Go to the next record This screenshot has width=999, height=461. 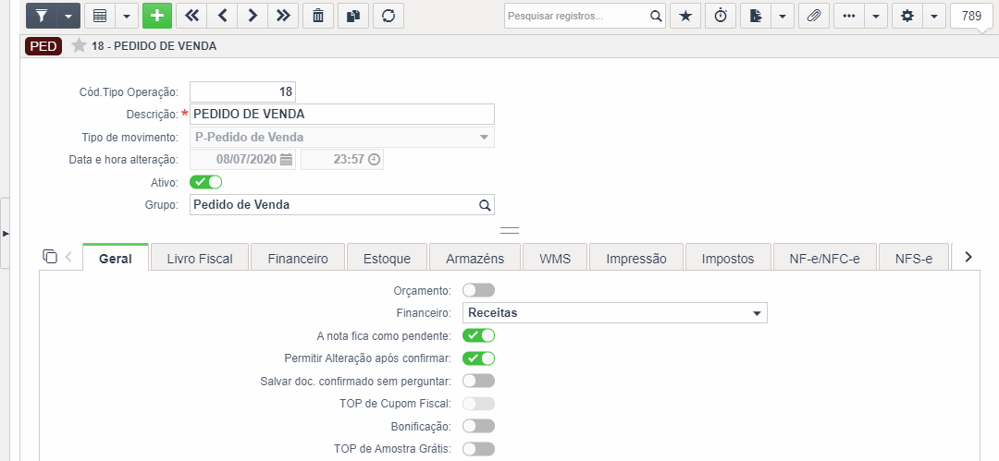[x=253, y=16]
